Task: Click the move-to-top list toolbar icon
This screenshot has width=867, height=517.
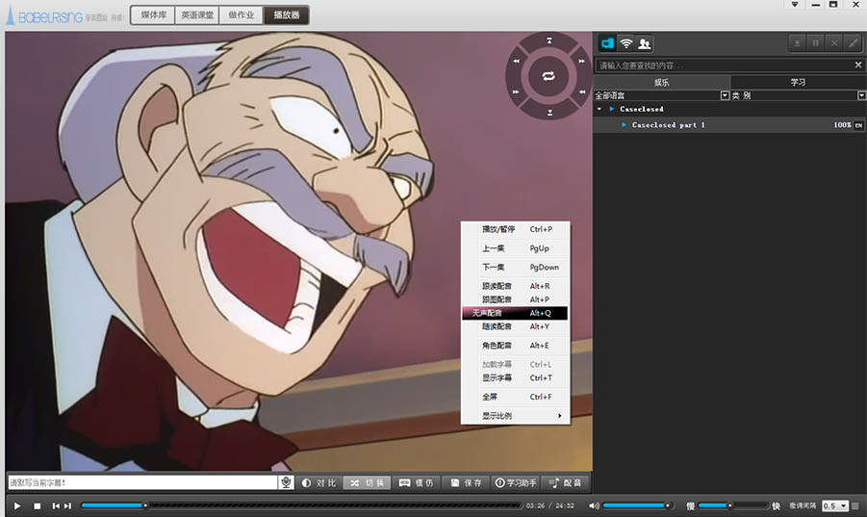Action: (x=797, y=42)
